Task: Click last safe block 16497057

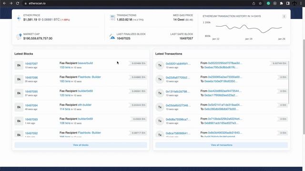Action: [186, 38]
